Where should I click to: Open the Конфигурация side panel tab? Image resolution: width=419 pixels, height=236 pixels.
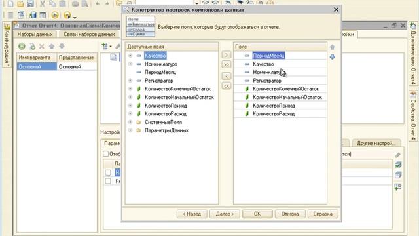point(7,45)
